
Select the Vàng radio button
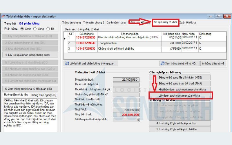coord(35,29)
